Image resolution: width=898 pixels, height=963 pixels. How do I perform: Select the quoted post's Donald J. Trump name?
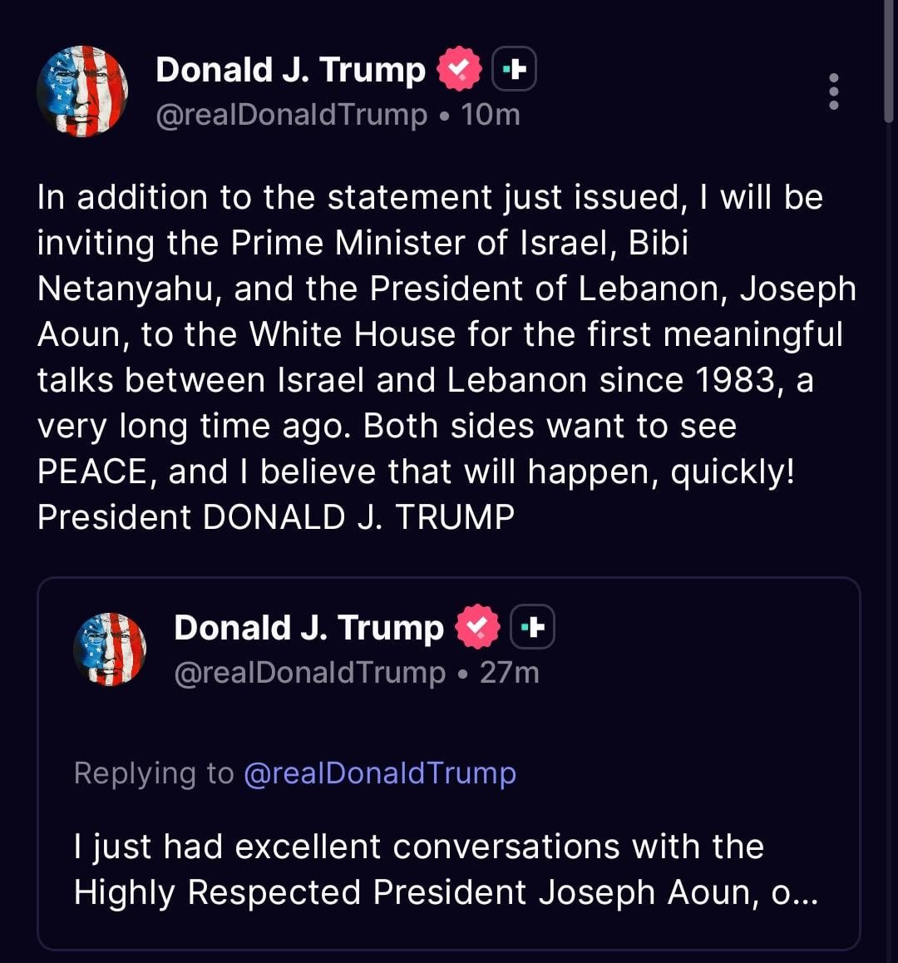pyautogui.click(x=308, y=628)
